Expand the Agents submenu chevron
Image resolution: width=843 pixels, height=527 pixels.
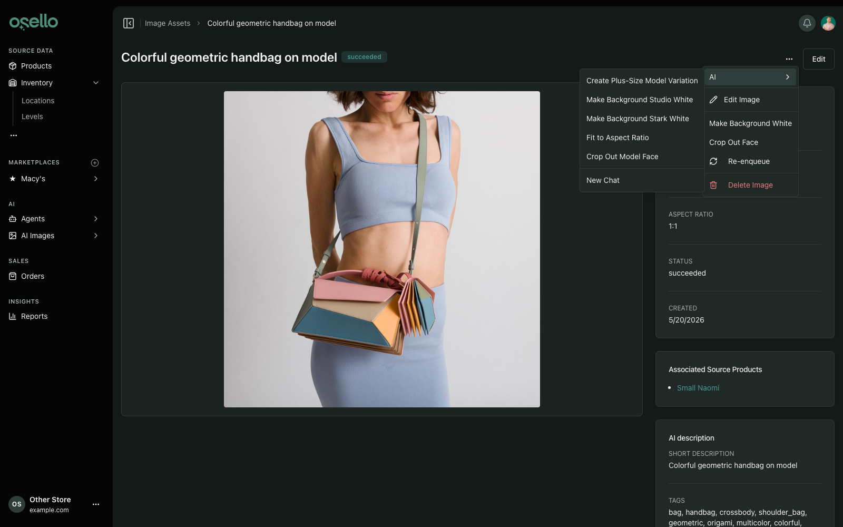pyautogui.click(x=96, y=219)
